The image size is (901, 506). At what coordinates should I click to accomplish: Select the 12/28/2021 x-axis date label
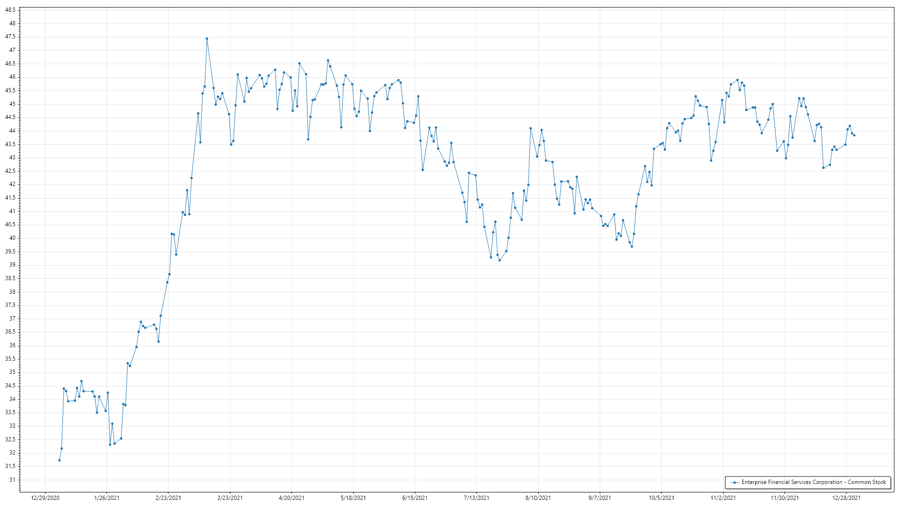click(x=847, y=498)
